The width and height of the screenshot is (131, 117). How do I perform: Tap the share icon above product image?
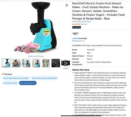point(67,5)
